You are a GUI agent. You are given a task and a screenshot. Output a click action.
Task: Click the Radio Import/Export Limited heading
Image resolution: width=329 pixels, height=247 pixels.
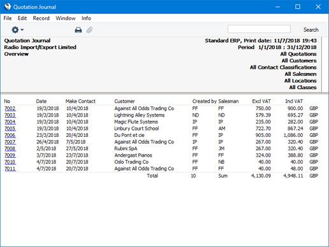[x=40, y=47]
